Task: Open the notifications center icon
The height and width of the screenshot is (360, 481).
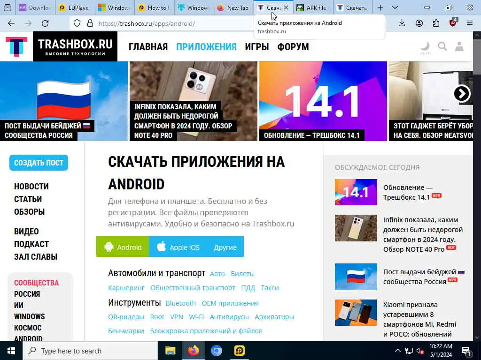Action: click(466, 352)
